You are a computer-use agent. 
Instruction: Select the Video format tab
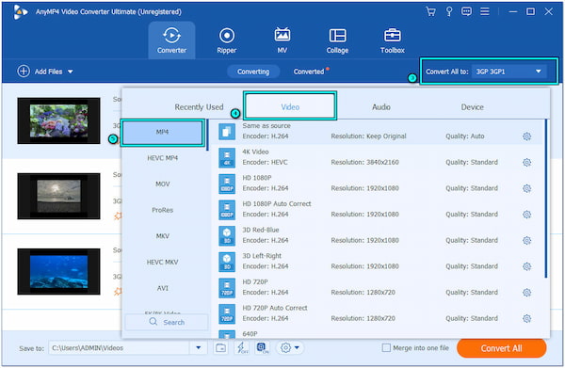click(x=290, y=106)
